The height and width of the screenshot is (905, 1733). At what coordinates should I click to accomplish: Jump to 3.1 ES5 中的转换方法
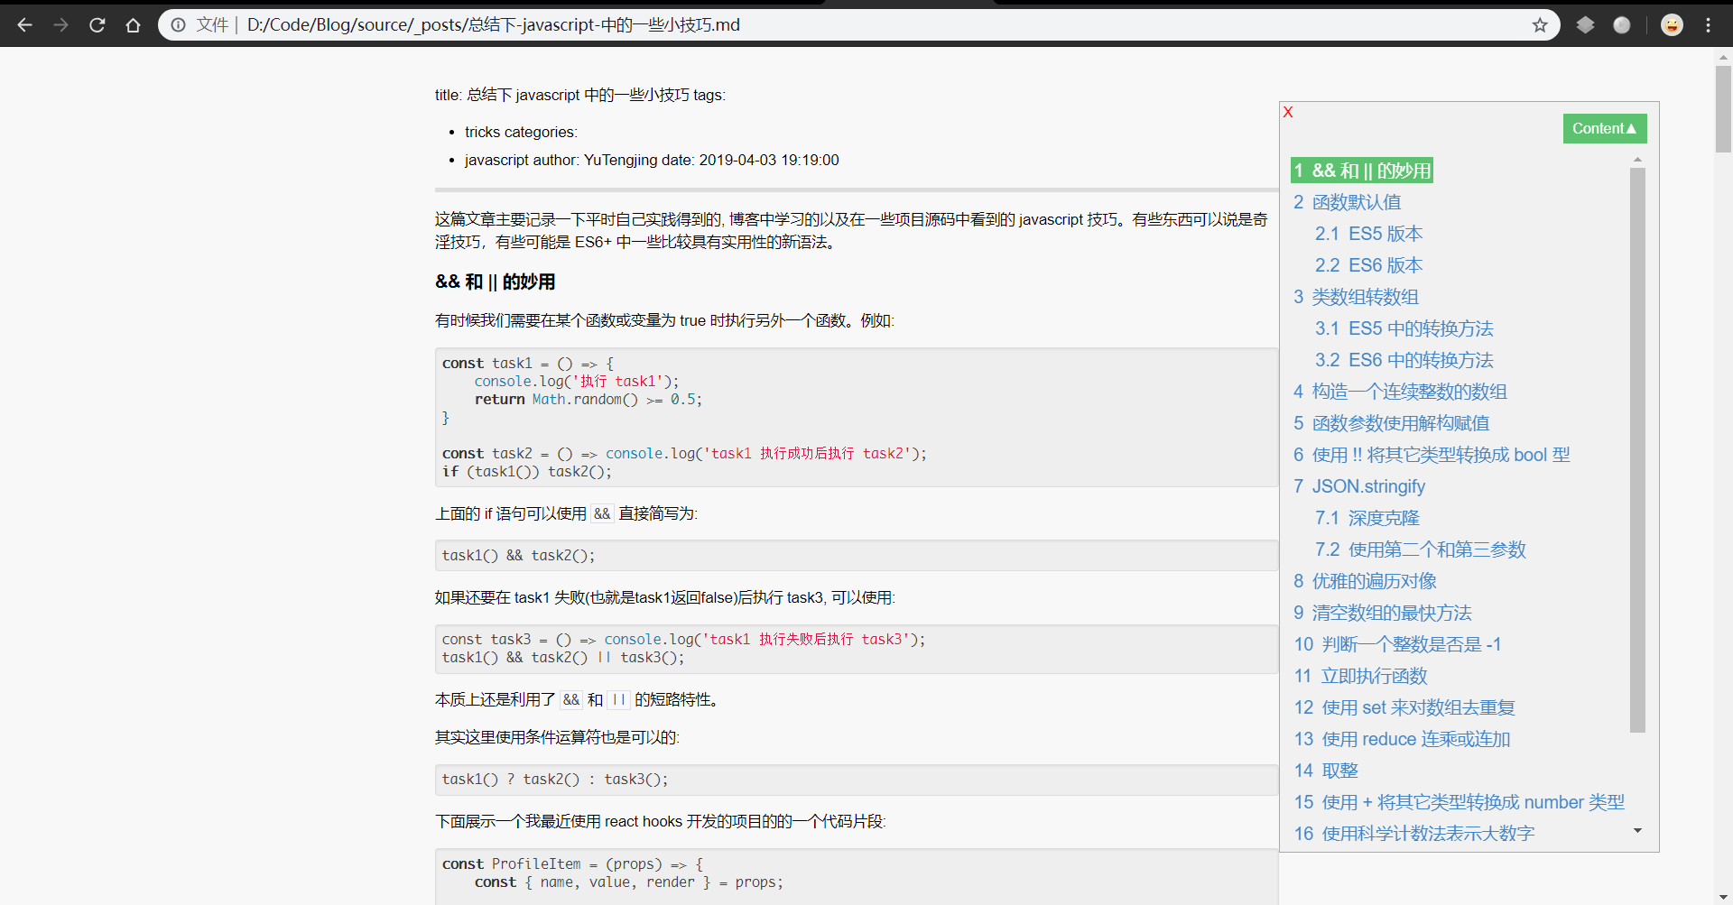click(1404, 328)
